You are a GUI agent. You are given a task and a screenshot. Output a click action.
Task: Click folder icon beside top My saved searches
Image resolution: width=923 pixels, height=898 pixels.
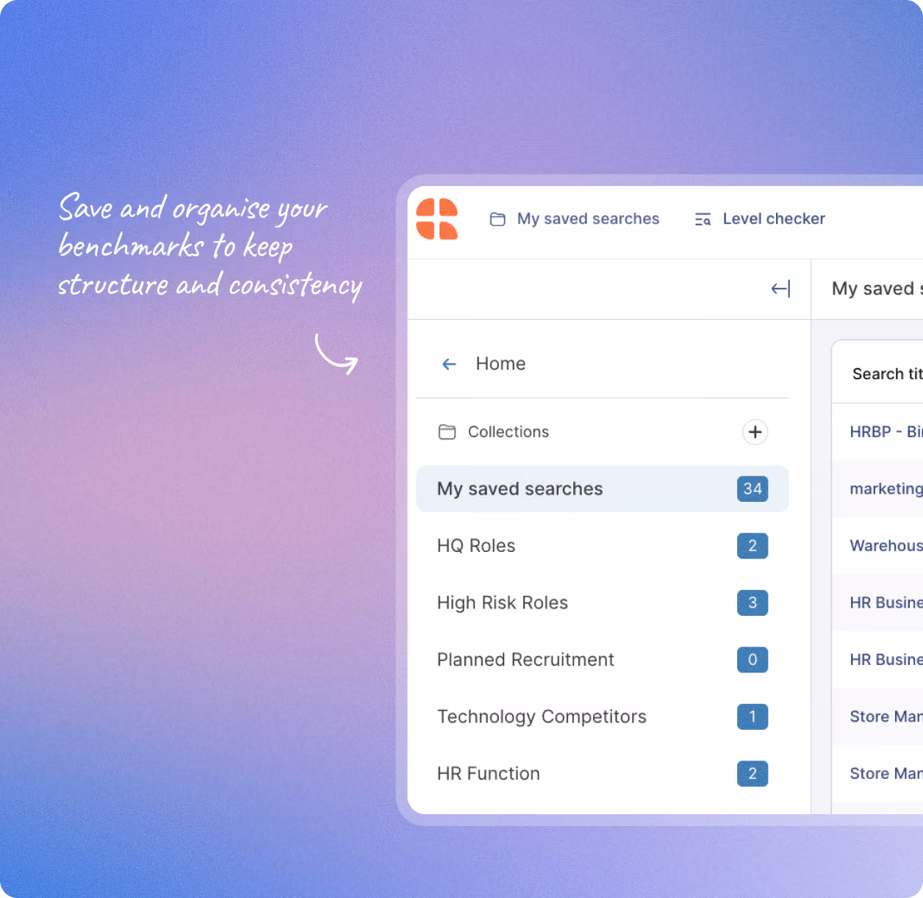pos(498,219)
